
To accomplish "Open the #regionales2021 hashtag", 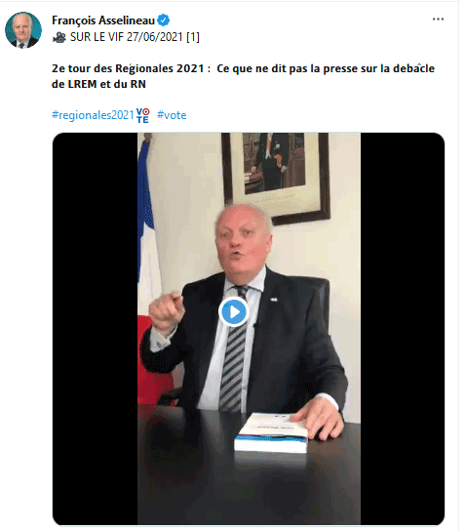I will click(93, 115).
